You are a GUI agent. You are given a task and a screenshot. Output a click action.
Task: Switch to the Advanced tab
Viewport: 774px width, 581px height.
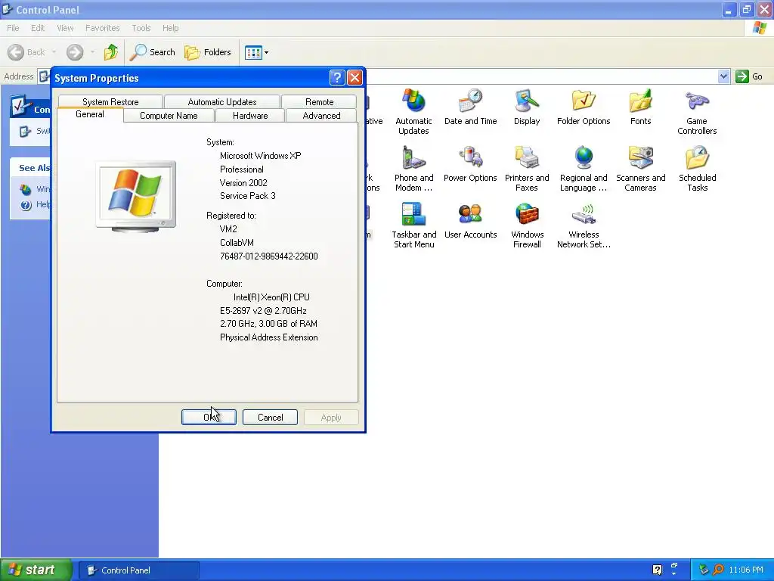pos(321,116)
